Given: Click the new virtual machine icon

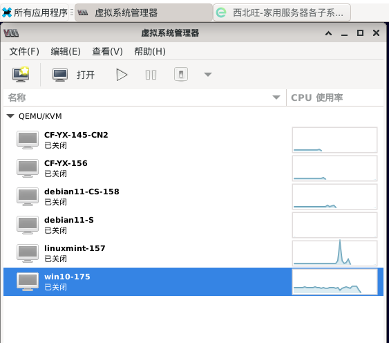Looking at the screenshot, I should point(21,75).
